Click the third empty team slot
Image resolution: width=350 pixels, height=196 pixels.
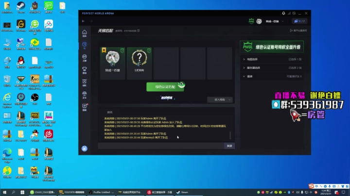point(166,63)
